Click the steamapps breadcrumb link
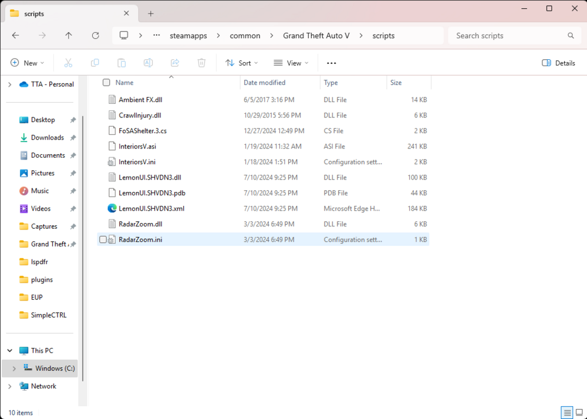 pos(188,35)
